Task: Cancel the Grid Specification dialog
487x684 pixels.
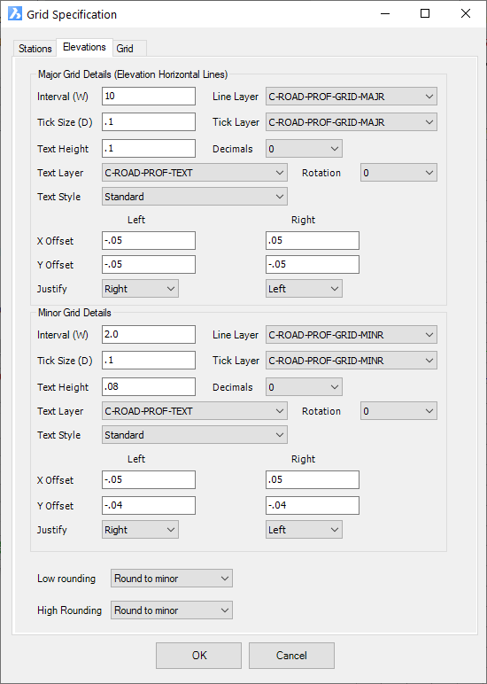Action: click(x=291, y=656)
